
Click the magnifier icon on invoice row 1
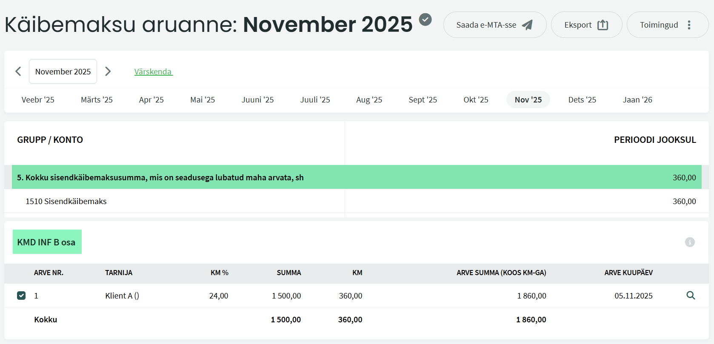(x=691, y=296)
